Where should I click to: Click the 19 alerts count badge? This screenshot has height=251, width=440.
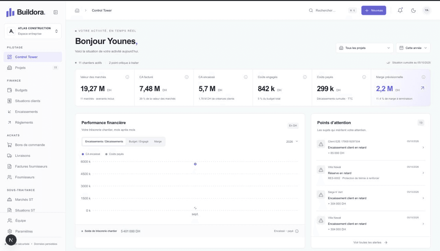click(x=421, y=123)
